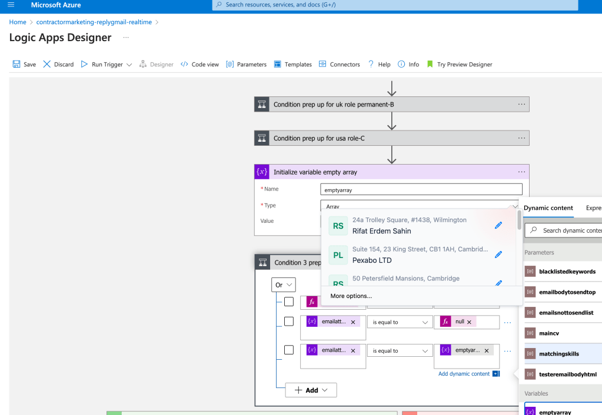Click the Run Trigger play icon
Image resolution: width=602 pixels, height=415 pixels.
(84, 64)
